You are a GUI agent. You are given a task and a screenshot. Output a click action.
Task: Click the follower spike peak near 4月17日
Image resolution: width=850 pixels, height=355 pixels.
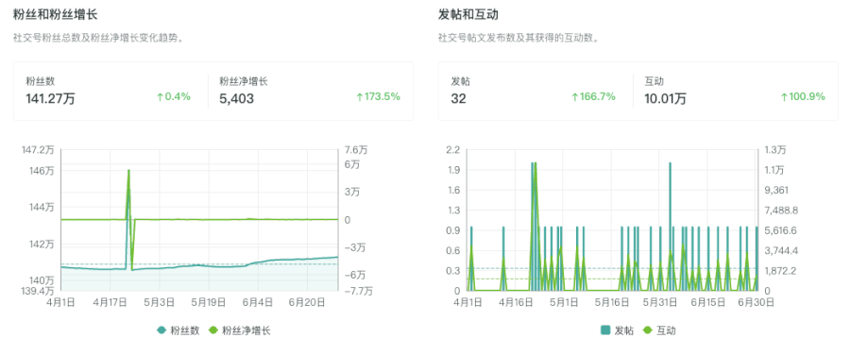[x=129, y=170]
